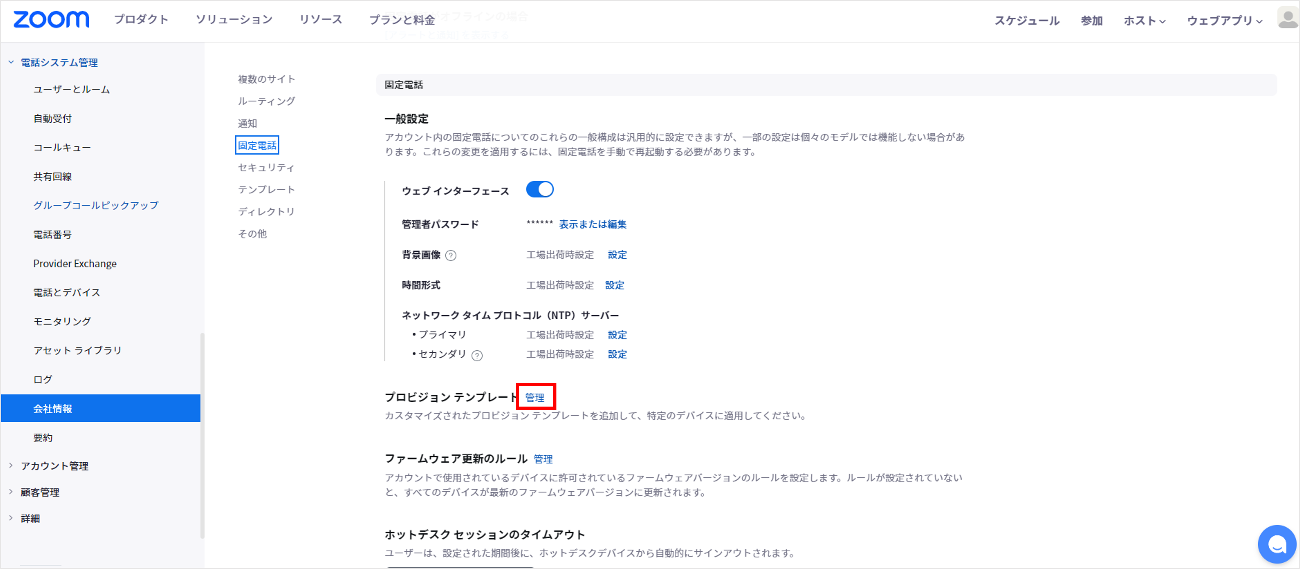Open 電話とデバイス in sidebar
Image resolution: width=1300 pixels, height=569 pixels.
tap(67, 292)
